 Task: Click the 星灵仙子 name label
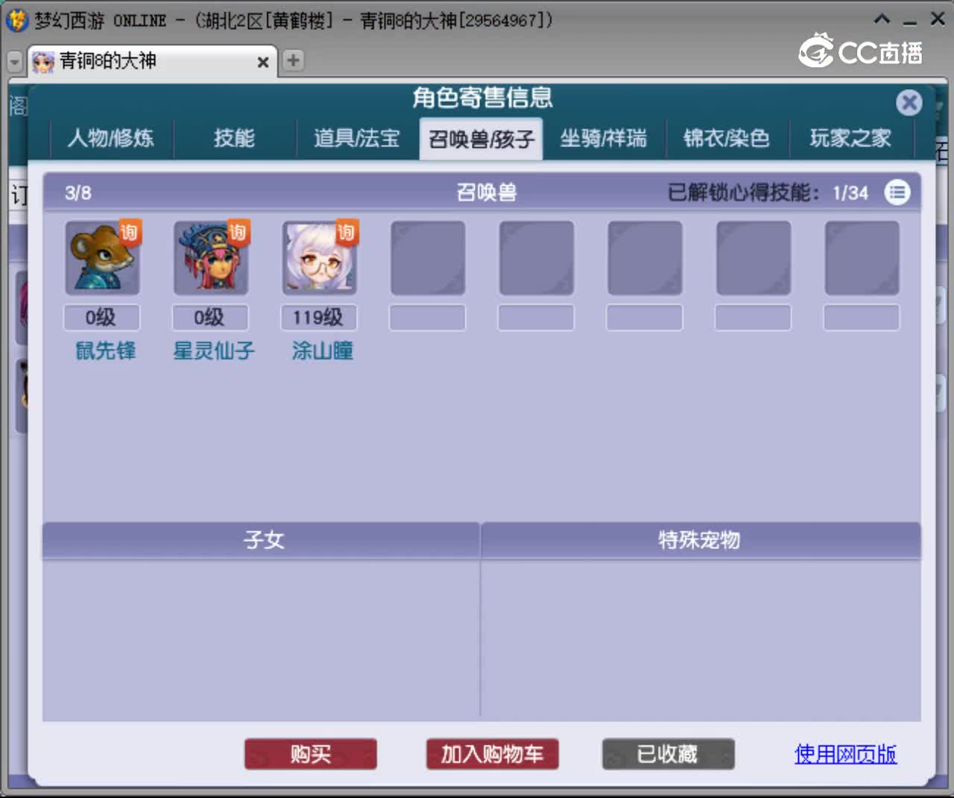pos(214,351)
